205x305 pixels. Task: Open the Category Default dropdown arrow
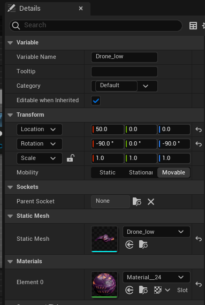tap(146, 86)
